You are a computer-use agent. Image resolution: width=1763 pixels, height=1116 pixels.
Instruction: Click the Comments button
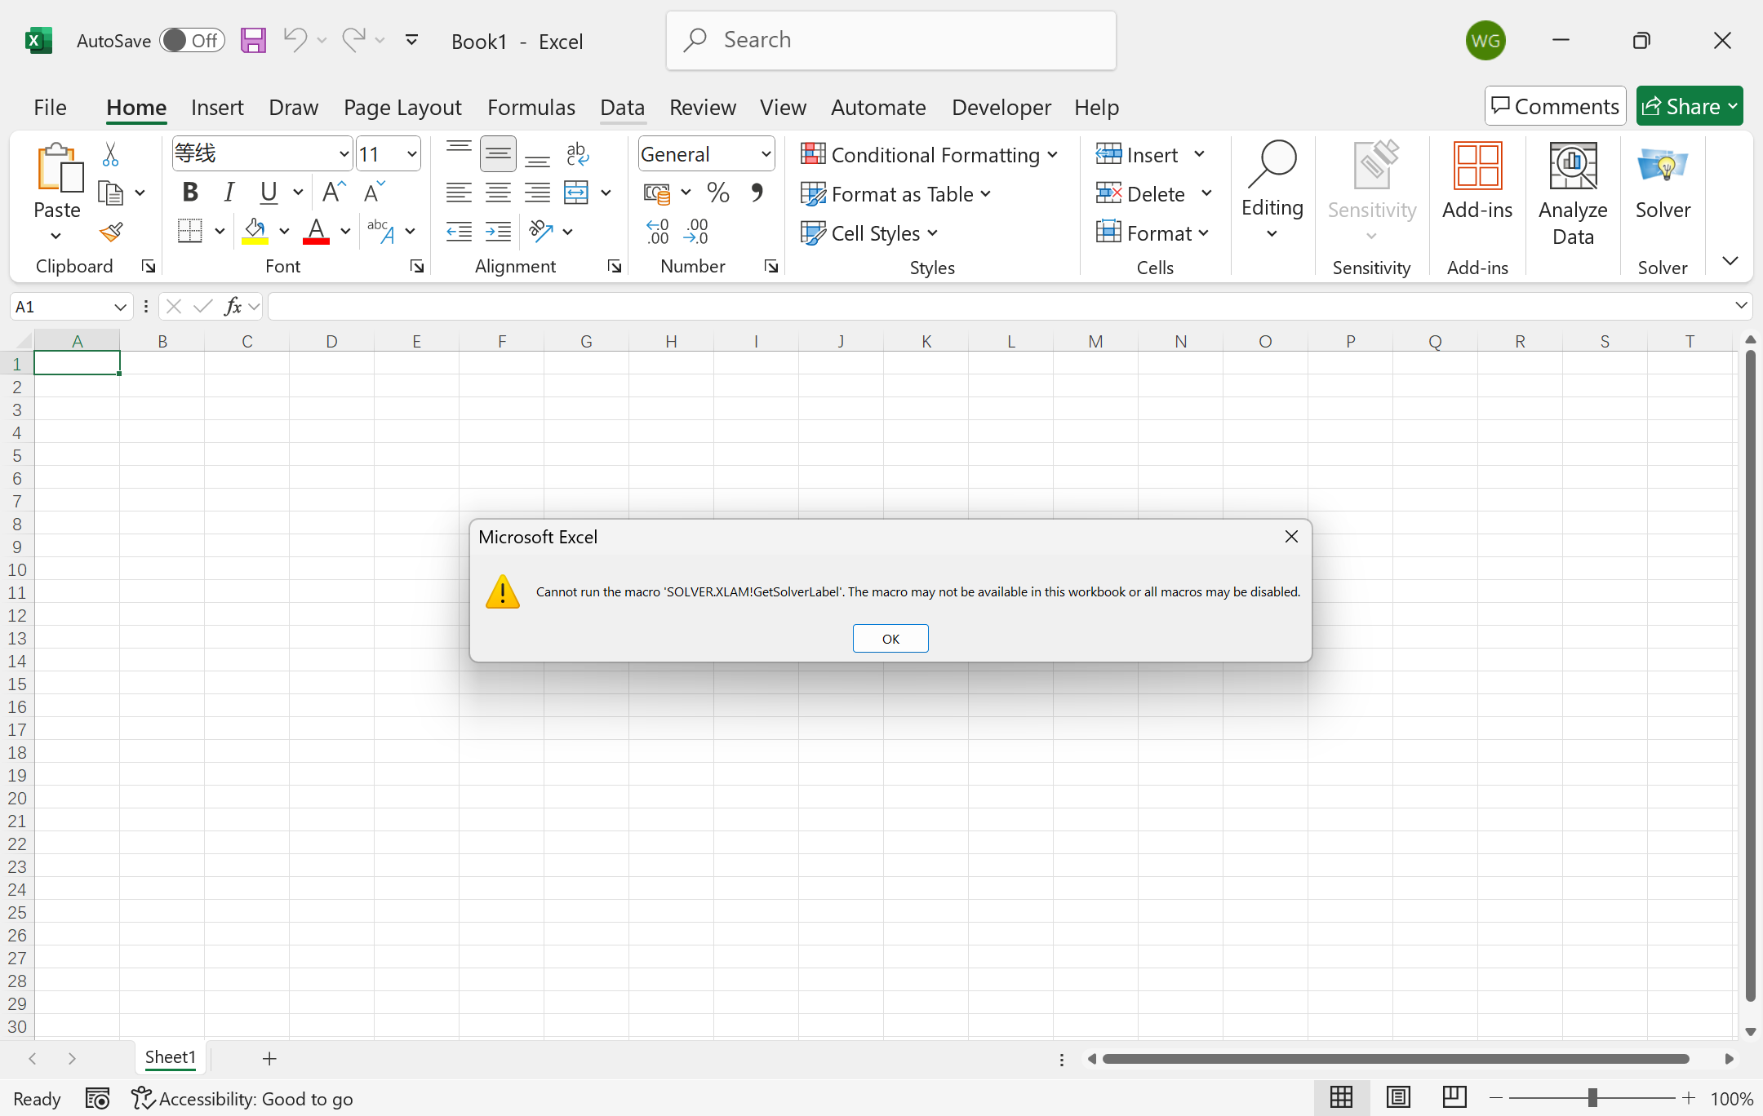coord(1556,106)
